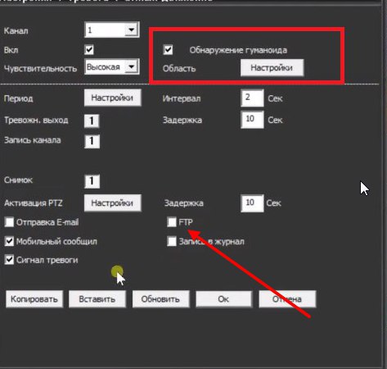Toggle Запись канала channel 1 box

pyautogui.click(x=92, y=141)
